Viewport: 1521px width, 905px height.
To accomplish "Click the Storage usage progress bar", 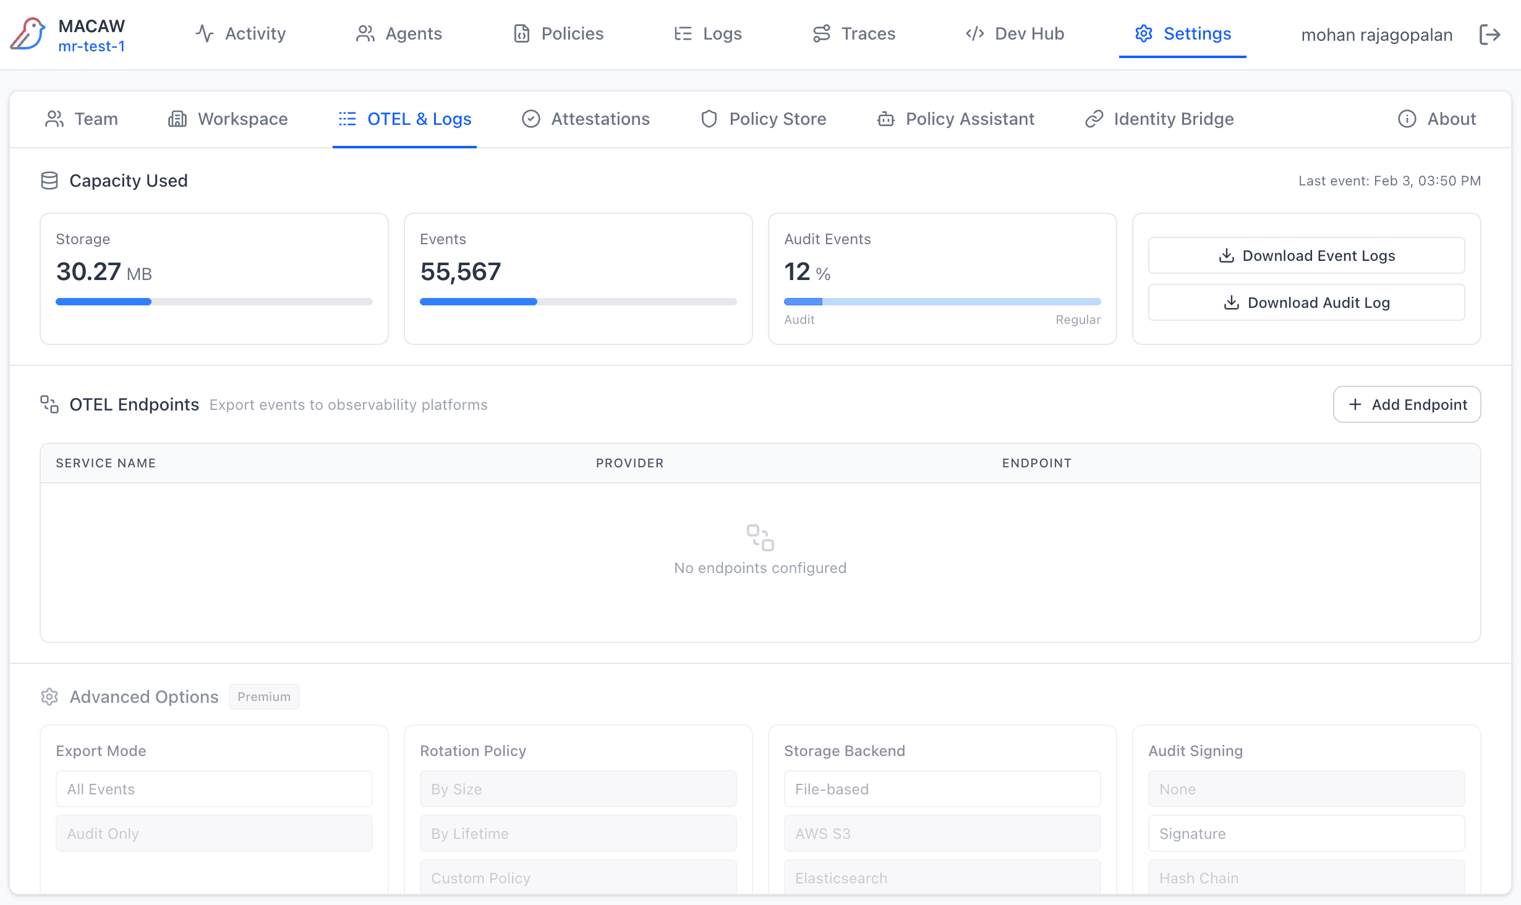I will (214, 302).
